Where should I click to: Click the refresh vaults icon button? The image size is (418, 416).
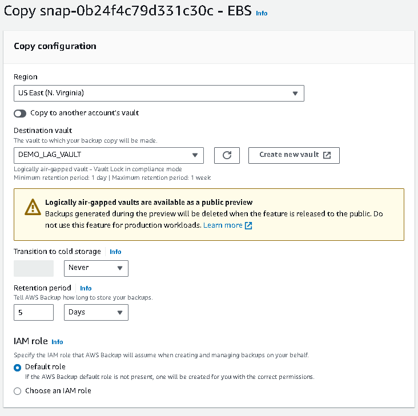pos(227,155)
